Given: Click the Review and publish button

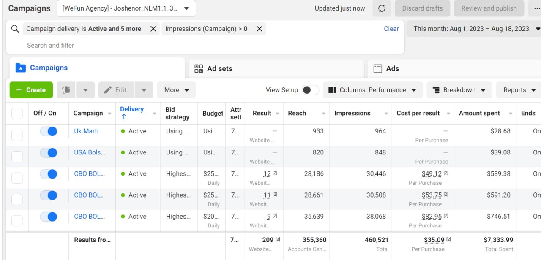Looking at the screenshot, I should (x=489, y=8).
